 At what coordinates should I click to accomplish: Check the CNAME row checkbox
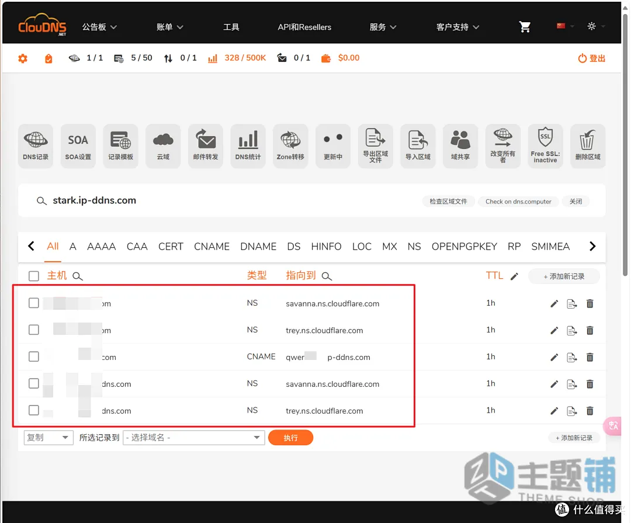coord(34,356)
